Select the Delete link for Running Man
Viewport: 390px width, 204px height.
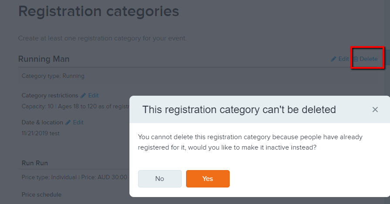368,59
